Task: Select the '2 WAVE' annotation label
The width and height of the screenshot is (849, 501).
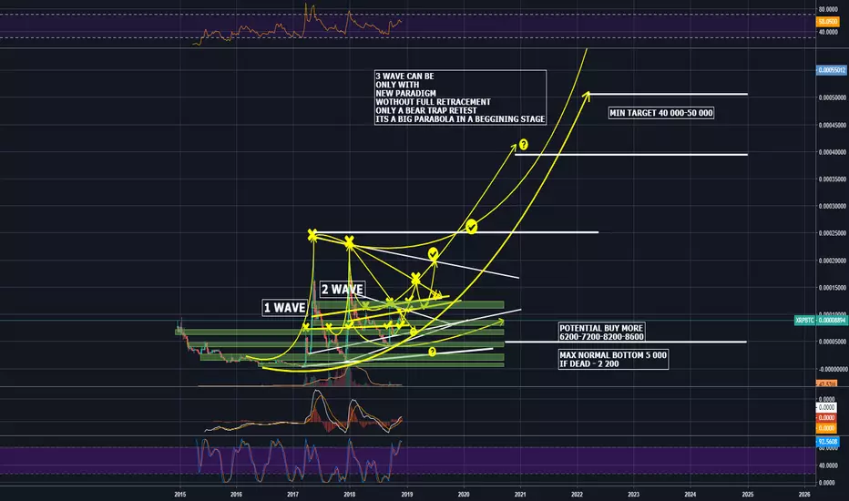Action: pyautogui.click(x=343, y=290)
